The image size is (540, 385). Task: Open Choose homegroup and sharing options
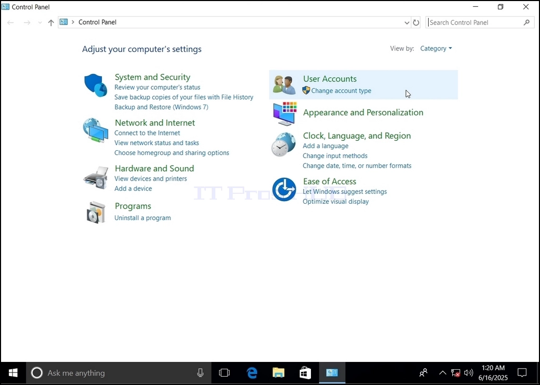(172, 153)
